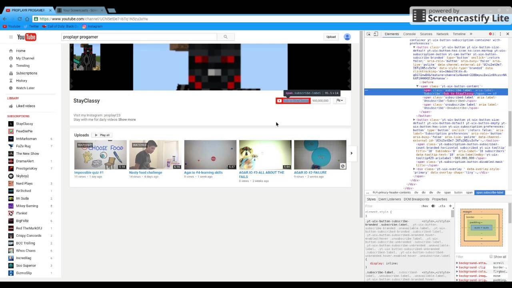Open the account avatar menu
512x288 pixels.
coord(347,37)
